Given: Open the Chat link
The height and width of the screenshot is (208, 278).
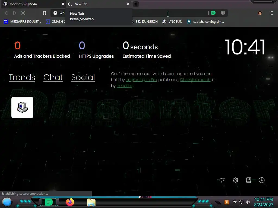Looking at the screenshot, I should (x=53, y=77).
